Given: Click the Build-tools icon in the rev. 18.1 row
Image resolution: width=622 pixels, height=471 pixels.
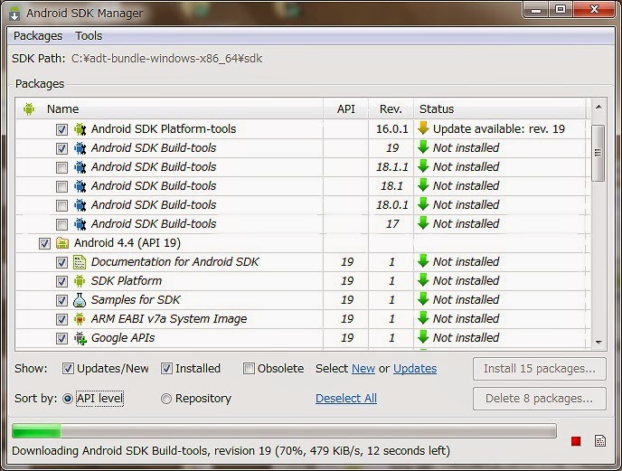Looking at the screenshot, I should coord(80,186).
